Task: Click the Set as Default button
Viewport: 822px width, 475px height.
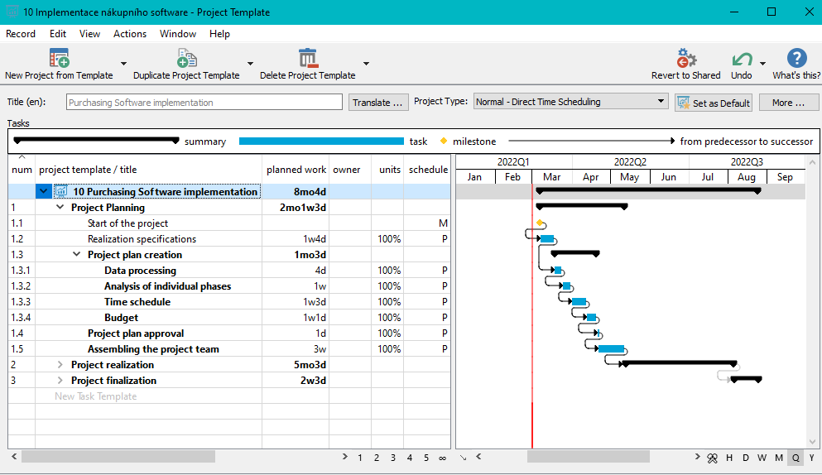Action: click(x=714, y=103)
